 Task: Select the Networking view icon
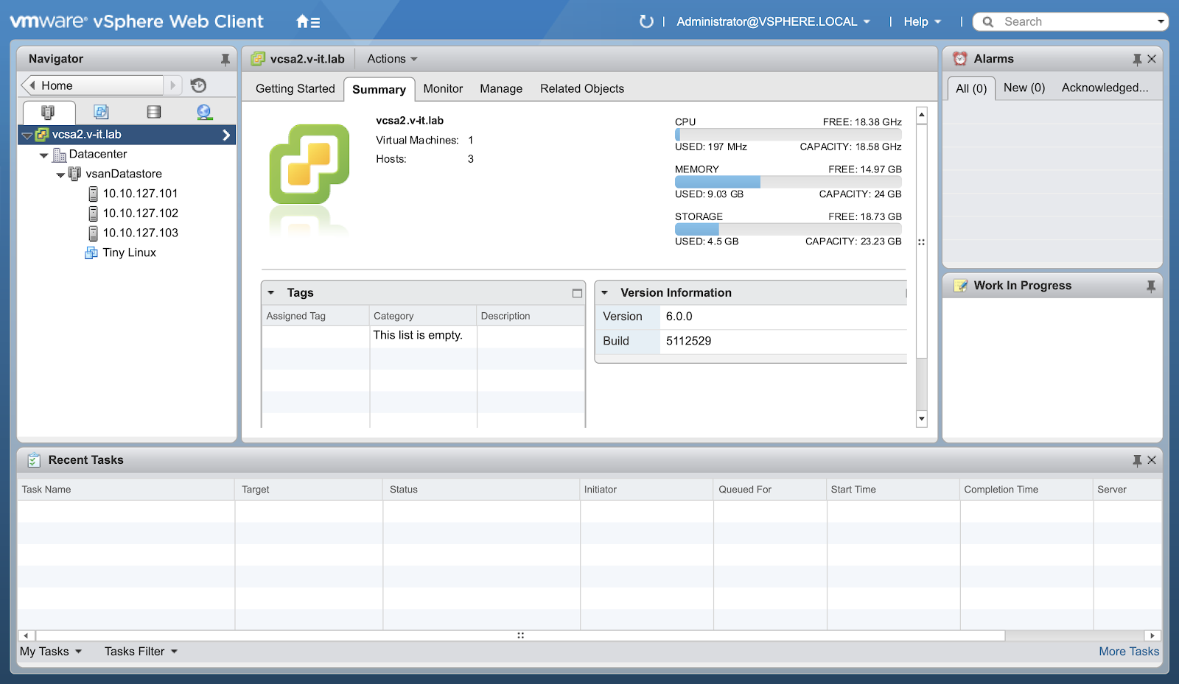tap(205, 112)
